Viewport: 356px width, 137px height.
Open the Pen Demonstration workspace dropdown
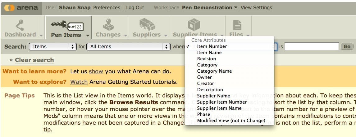pos(210,7)
